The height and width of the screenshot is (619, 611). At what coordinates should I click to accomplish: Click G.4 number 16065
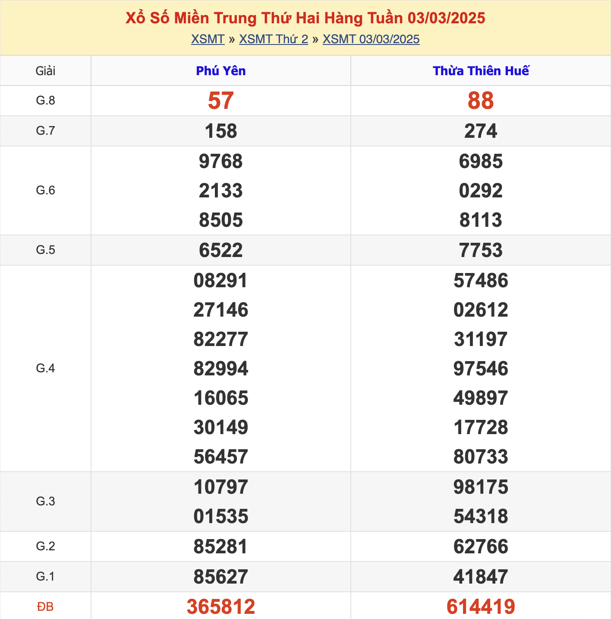(221, 398)
